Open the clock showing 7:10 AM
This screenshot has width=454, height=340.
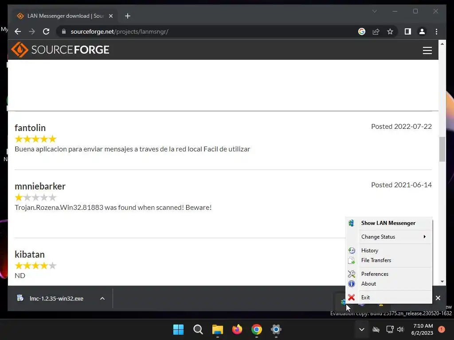422,329
